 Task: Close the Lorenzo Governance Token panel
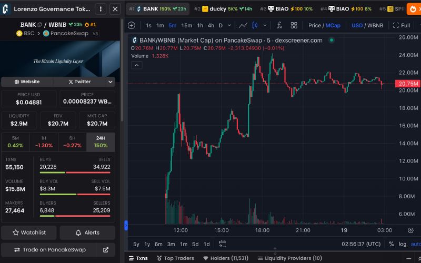(115, 9)
